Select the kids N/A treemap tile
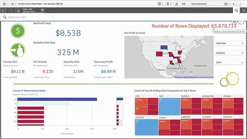 [x=141, y=111]
